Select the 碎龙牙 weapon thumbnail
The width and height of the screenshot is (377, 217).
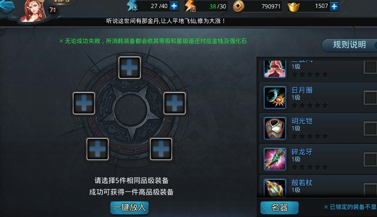[275, 159]
